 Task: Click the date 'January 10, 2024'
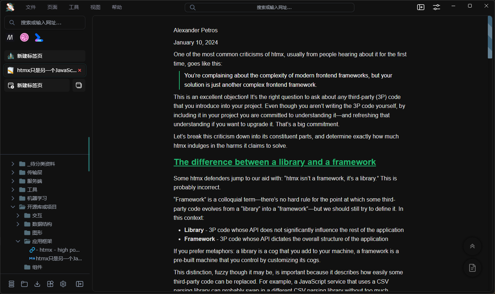coord(196,43)
